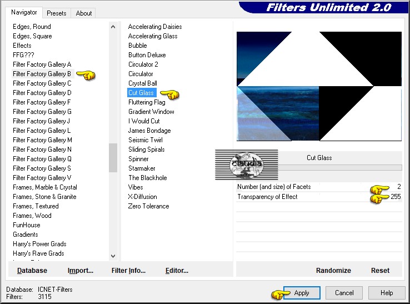410x304 pixels.
Task: Choose the Sliding Spirals filter
Action: point(147,149)
